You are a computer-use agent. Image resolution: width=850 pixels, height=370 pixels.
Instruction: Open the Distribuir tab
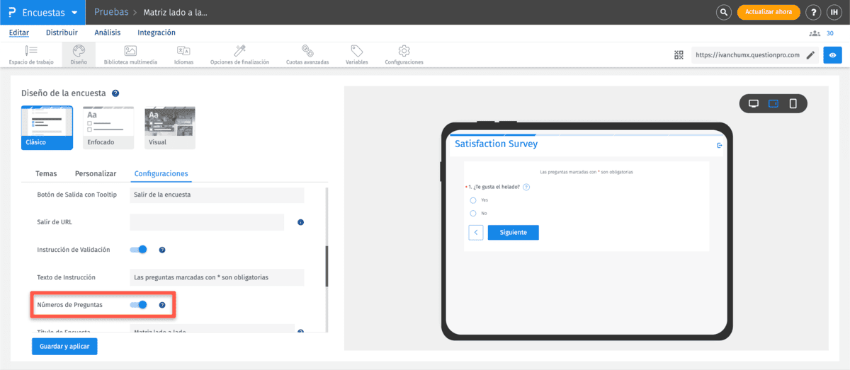62,33
